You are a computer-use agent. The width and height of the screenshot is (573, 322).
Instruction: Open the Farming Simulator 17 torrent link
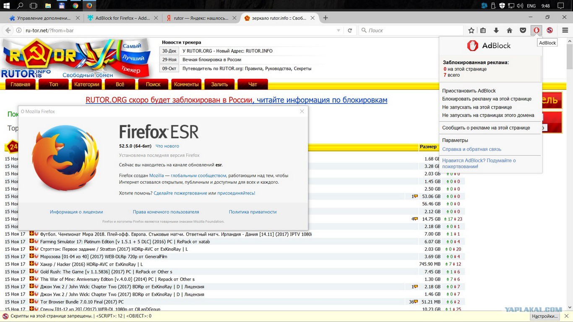click(125, 241)
